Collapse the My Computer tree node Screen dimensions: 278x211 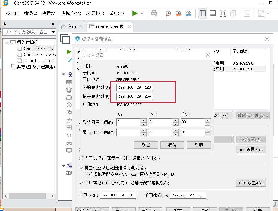(x=6, y=42)
